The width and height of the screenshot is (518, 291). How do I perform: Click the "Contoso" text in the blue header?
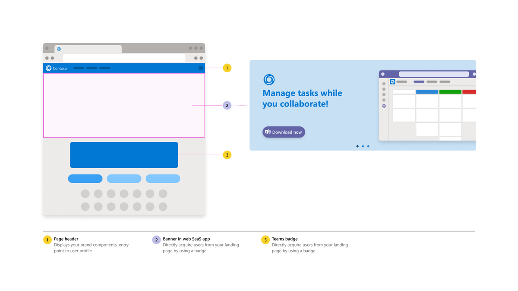point(60,68)
